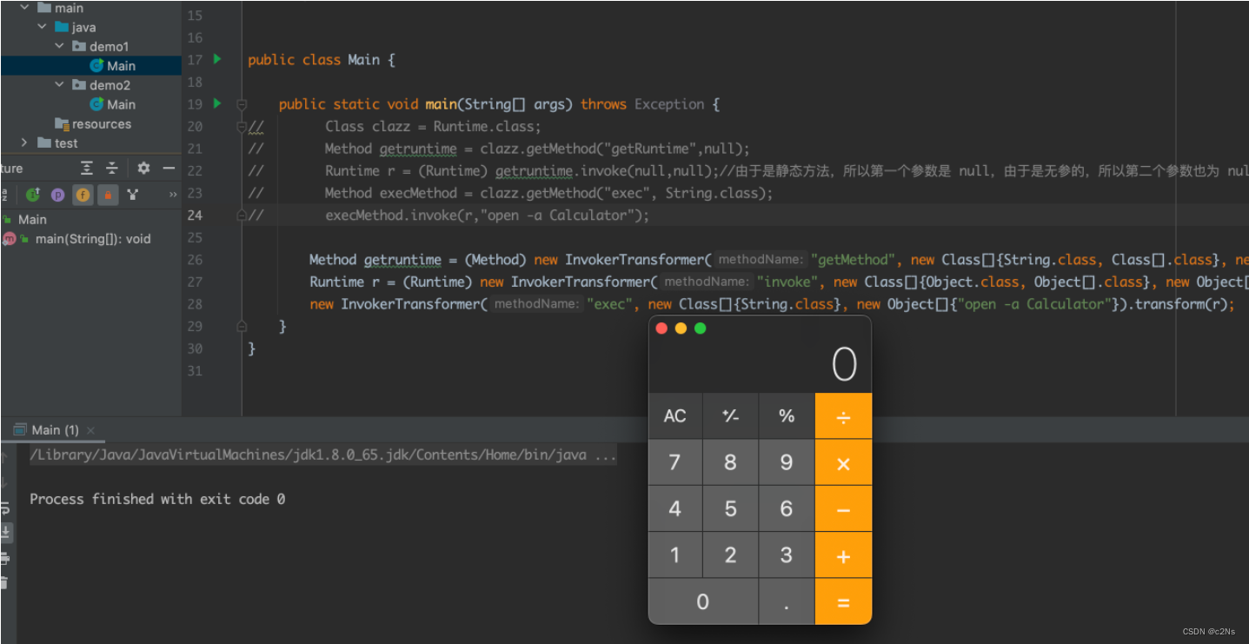The height and width of the screenshot is (644, 1249).
Task: Toggle show fields (orange f) icon
Action: point(83,195)
